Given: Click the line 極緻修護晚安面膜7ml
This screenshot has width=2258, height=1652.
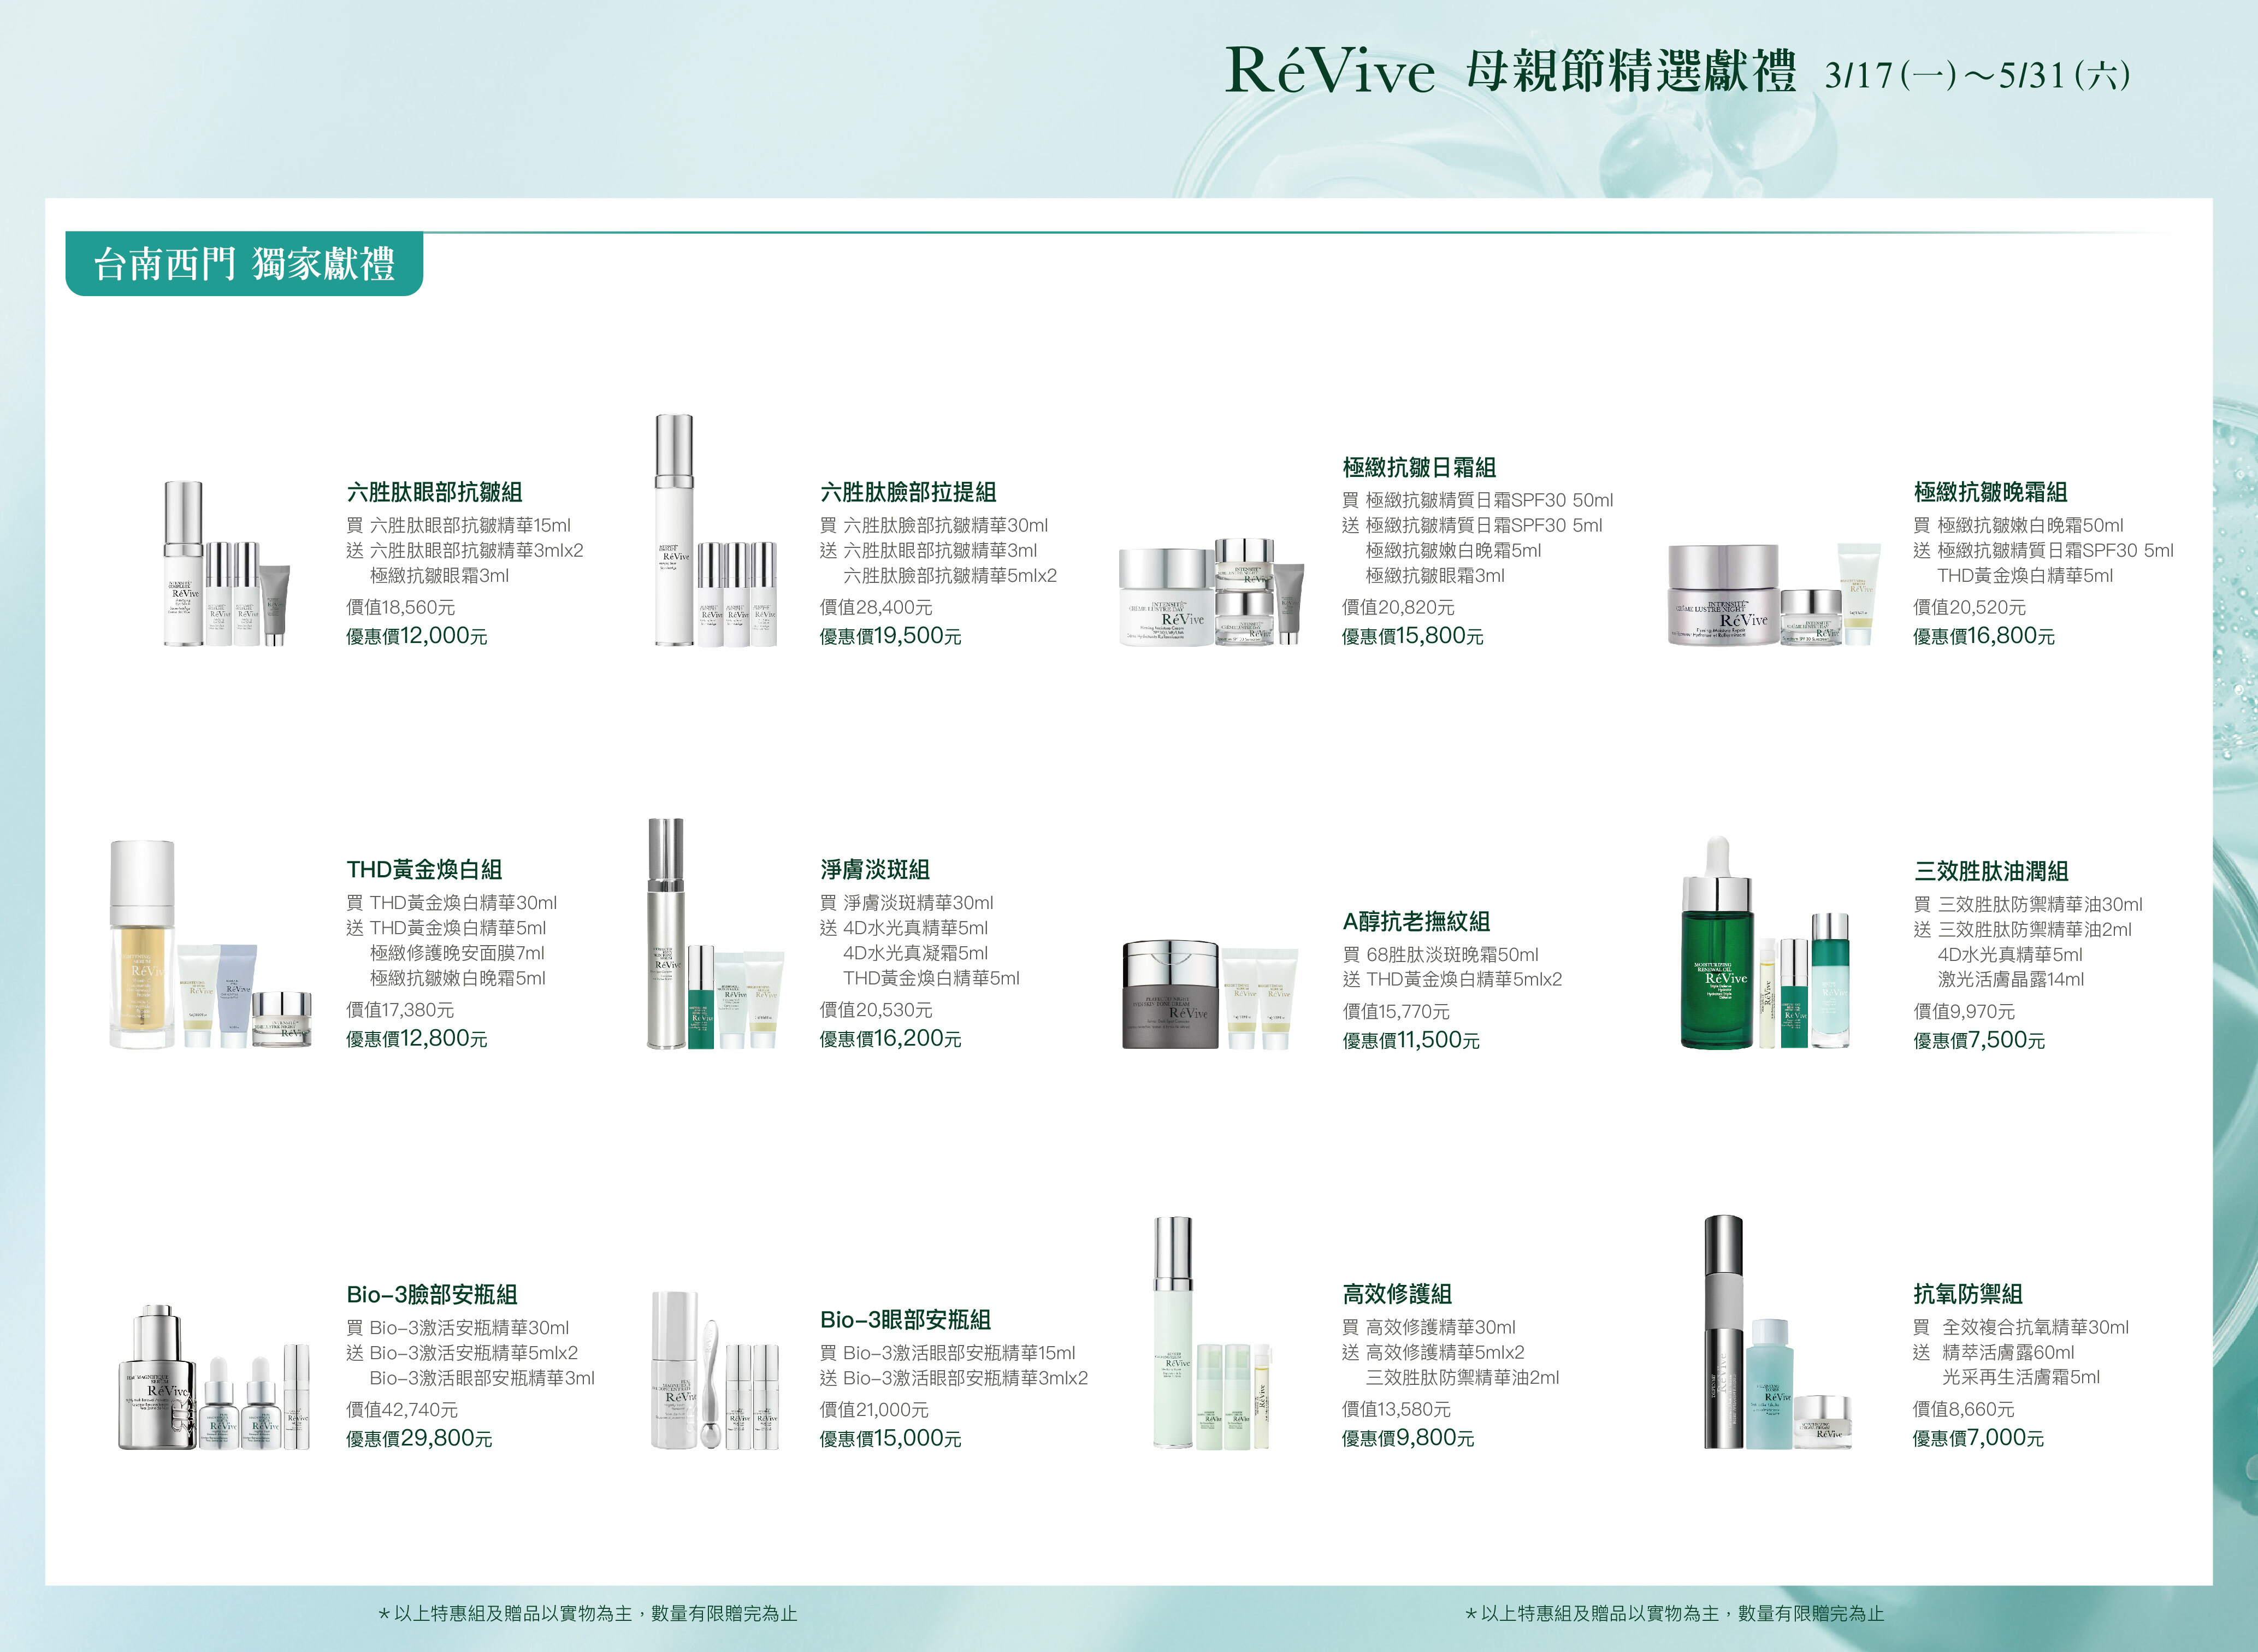Looking at the screenshot, I should click(x=458, y=954).
